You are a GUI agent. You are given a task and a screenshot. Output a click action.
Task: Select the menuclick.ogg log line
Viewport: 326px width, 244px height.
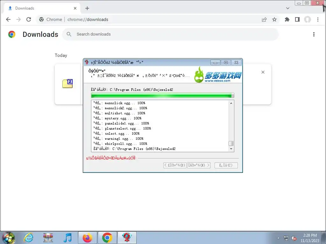119,103
